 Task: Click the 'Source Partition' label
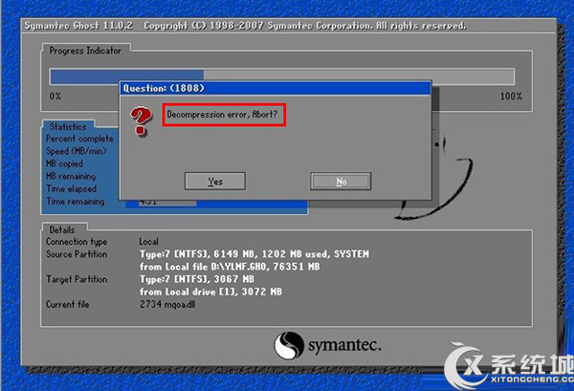pos(77,254)
